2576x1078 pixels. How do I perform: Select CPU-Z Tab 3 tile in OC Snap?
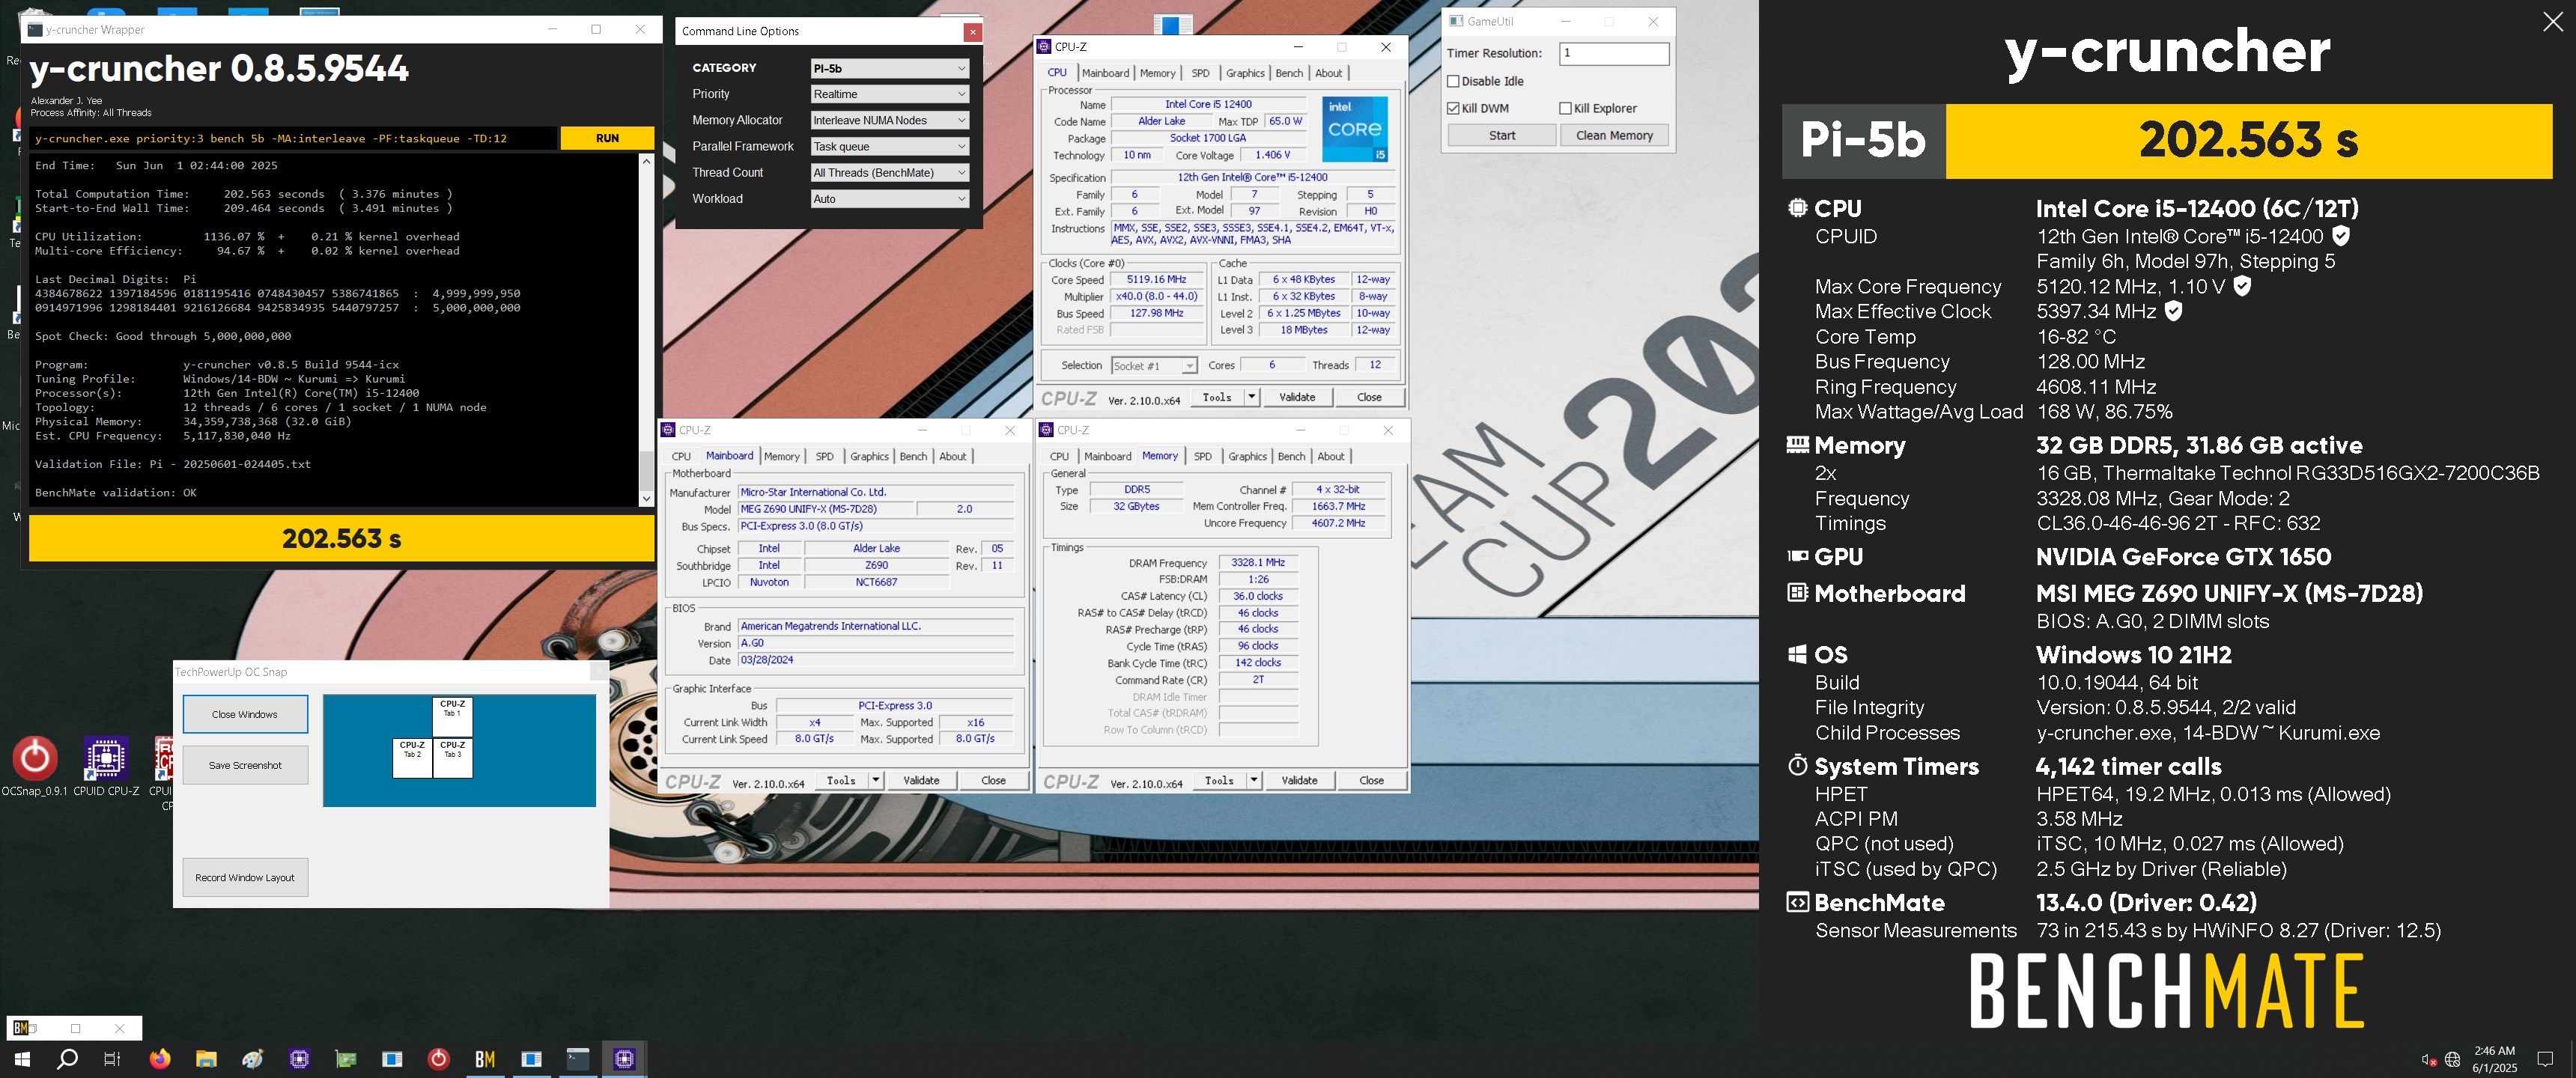coord(452,758)
